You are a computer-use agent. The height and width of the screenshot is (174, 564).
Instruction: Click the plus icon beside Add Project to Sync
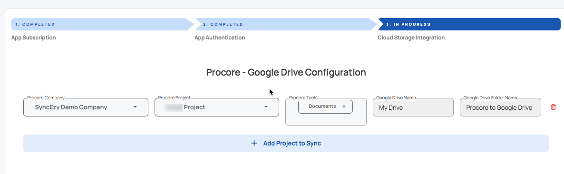(254, 143)
